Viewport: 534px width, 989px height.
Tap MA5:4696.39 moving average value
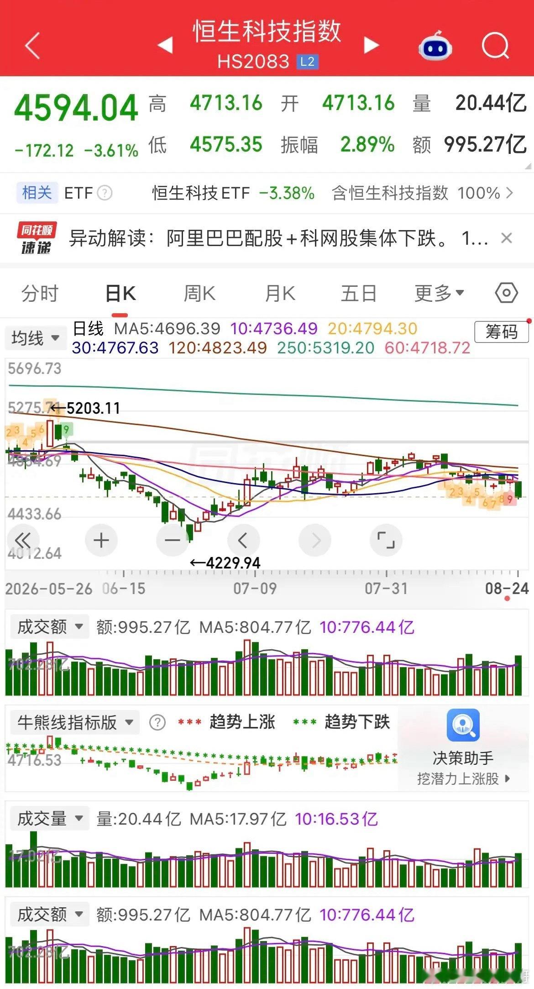click(167, 328)
